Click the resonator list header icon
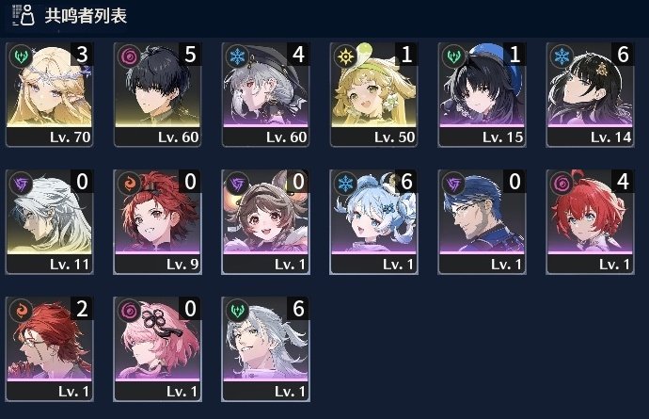This screenshot has height=419, width=649. click(x=24, y=15)
